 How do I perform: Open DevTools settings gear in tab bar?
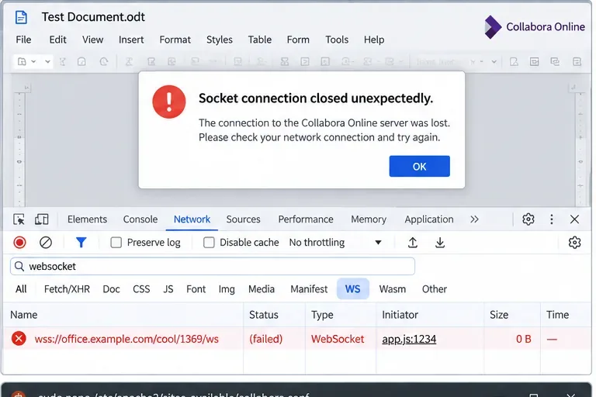click(528, 219)
